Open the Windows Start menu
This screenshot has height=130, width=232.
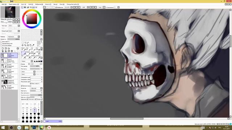point(3,127)
